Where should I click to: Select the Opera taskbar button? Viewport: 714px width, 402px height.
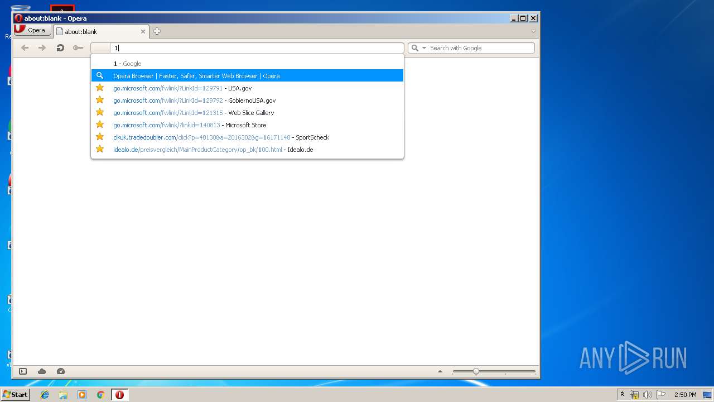pos(119,395)
